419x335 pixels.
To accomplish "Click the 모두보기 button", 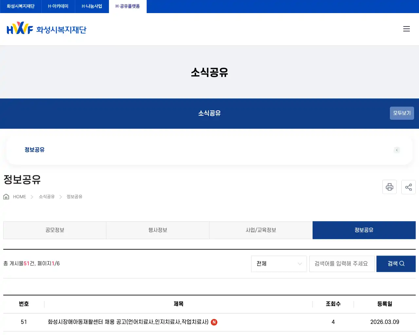I will (x=402, y=113).
